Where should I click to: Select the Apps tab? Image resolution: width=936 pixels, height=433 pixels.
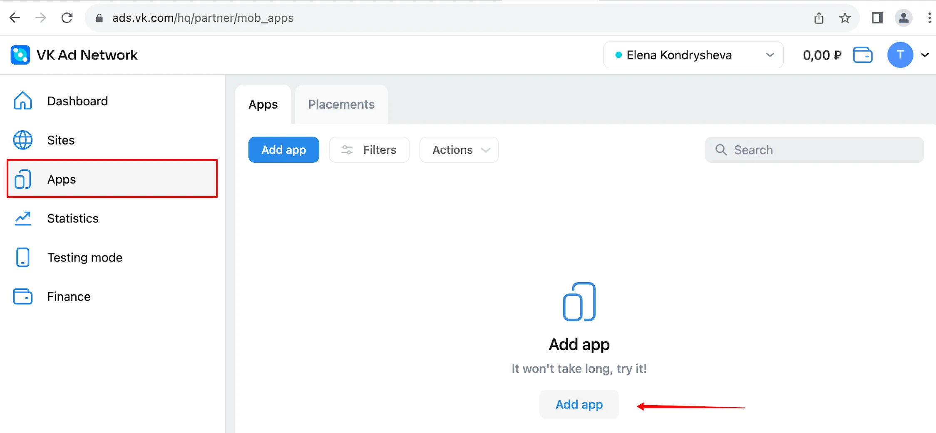(263, 104)
